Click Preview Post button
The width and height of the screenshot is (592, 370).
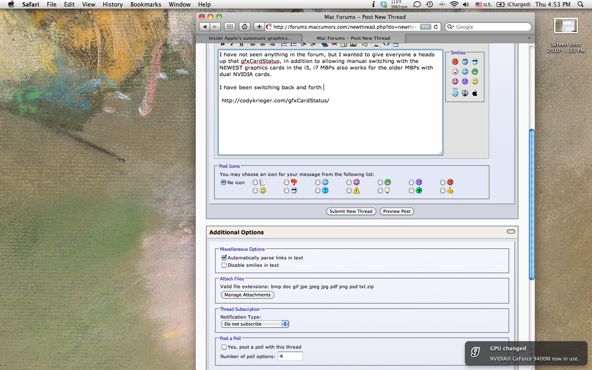pos(397,211)
